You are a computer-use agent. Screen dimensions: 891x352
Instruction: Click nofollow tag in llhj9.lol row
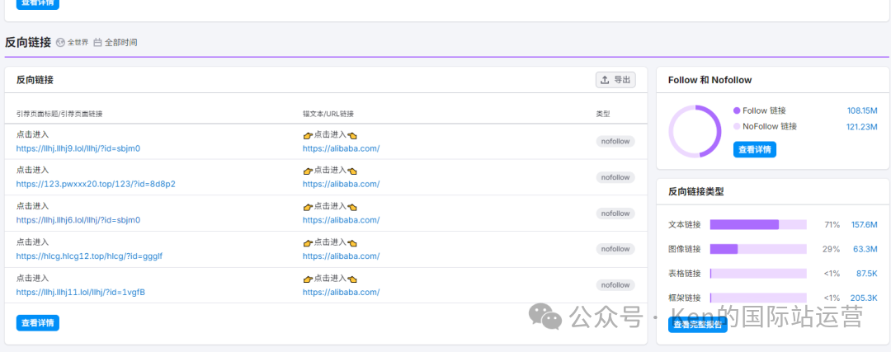tap(615, 141)
